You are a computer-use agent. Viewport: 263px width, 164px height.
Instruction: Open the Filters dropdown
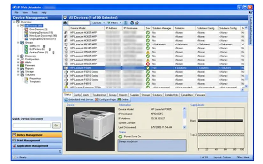[114, 23]
